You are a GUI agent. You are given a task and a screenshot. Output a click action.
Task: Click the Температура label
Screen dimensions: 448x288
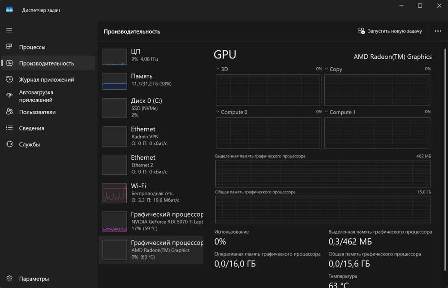click(x=343, y=276)
